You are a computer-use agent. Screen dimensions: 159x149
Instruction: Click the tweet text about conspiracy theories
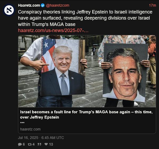point(85,18)
